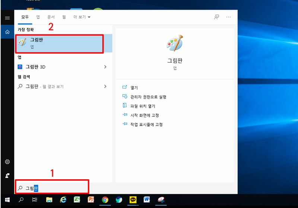Open the three-dot options menu
This screenshot has width=298, height=208.
228,17
